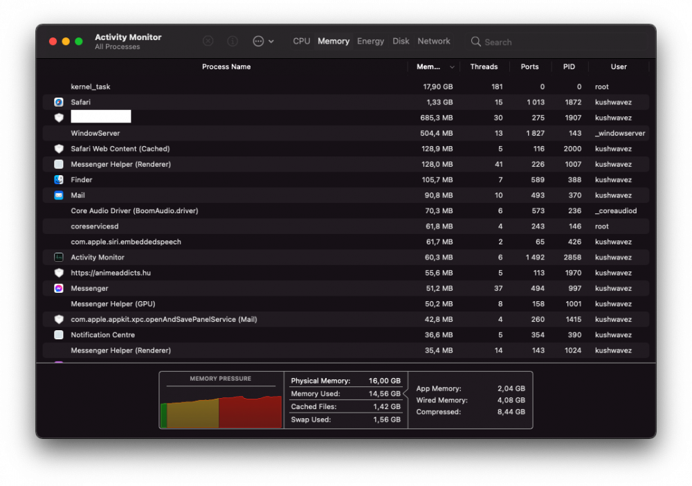This screenshot has width=692, height=486.
Task: Click the shield icon for animeaddicts.hu
Action: pos(59,273)
